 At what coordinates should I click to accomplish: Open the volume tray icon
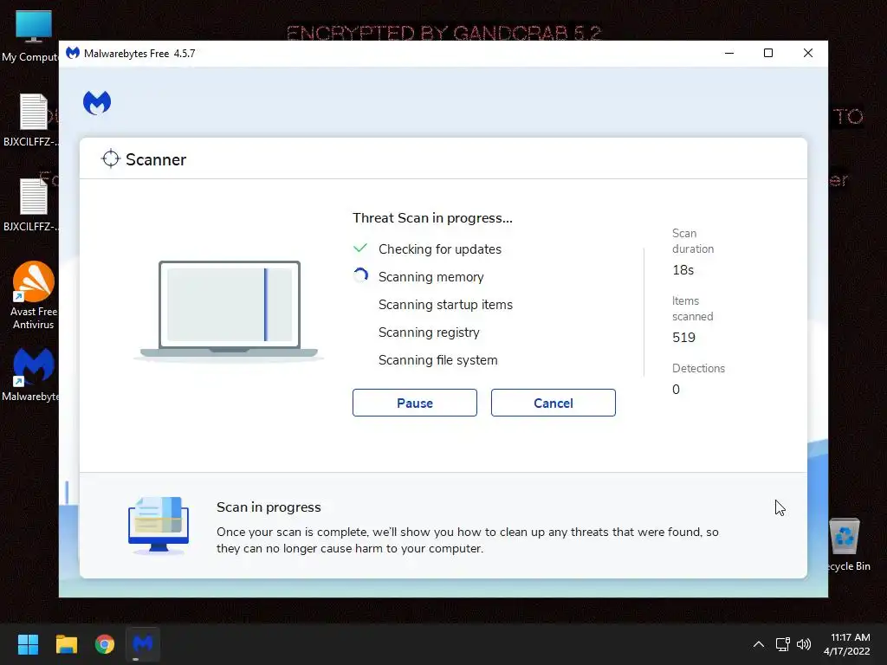(x=803, y=644)
